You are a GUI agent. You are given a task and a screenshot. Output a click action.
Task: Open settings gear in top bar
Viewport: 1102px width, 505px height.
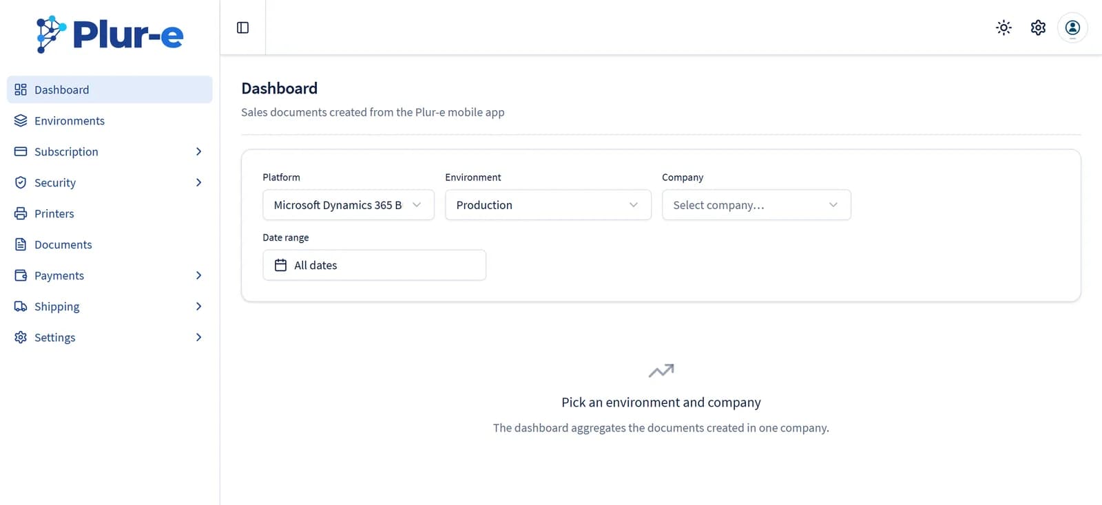click(1038, 28)
